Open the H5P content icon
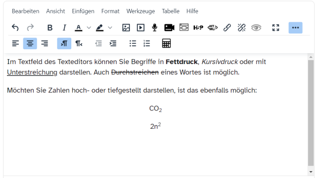This screenshot has width=317, height=178. pyautogui.click(x=198, y=28)
